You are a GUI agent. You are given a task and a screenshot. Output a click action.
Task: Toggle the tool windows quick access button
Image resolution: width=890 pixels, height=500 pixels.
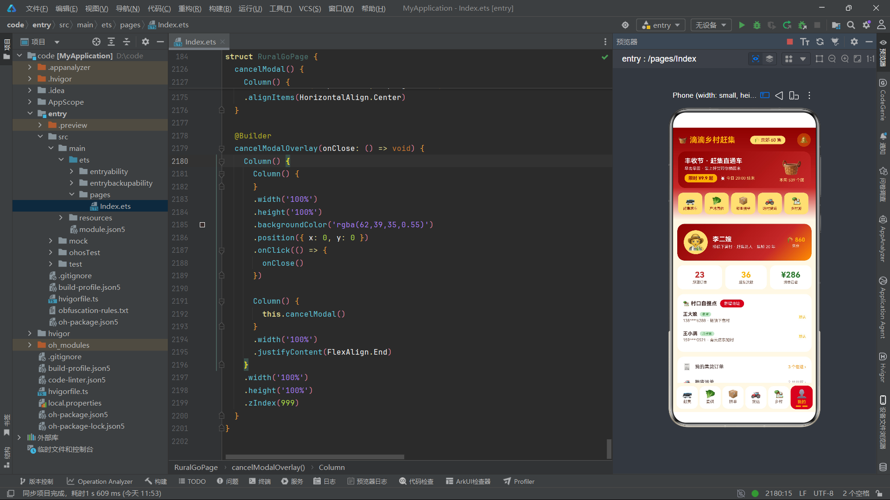11,494
